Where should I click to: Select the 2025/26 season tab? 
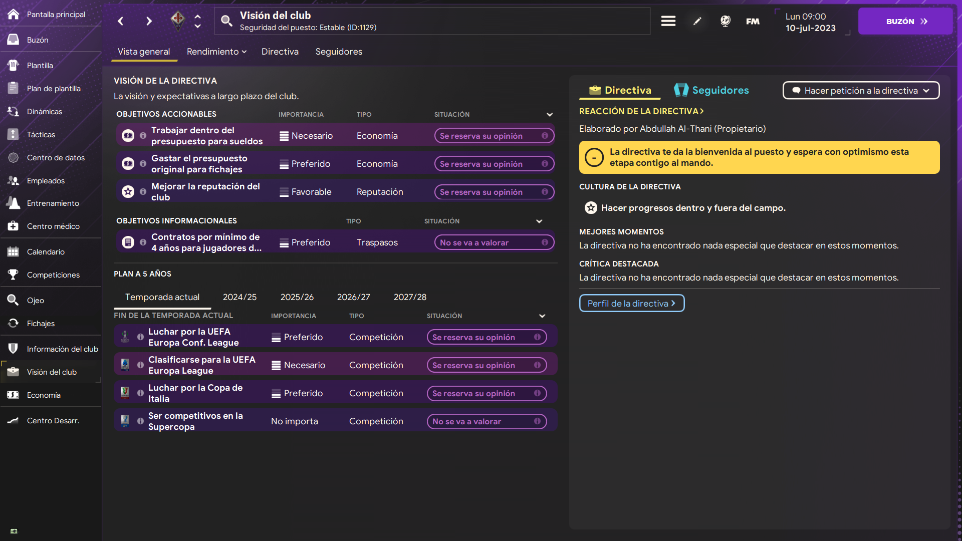coord(297,297)
